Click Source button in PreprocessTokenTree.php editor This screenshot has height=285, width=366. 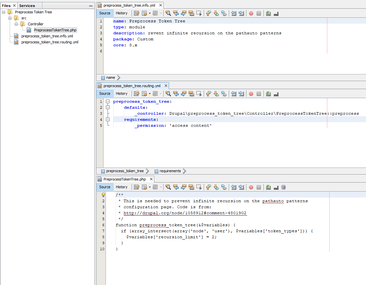[x=105, y=187]
